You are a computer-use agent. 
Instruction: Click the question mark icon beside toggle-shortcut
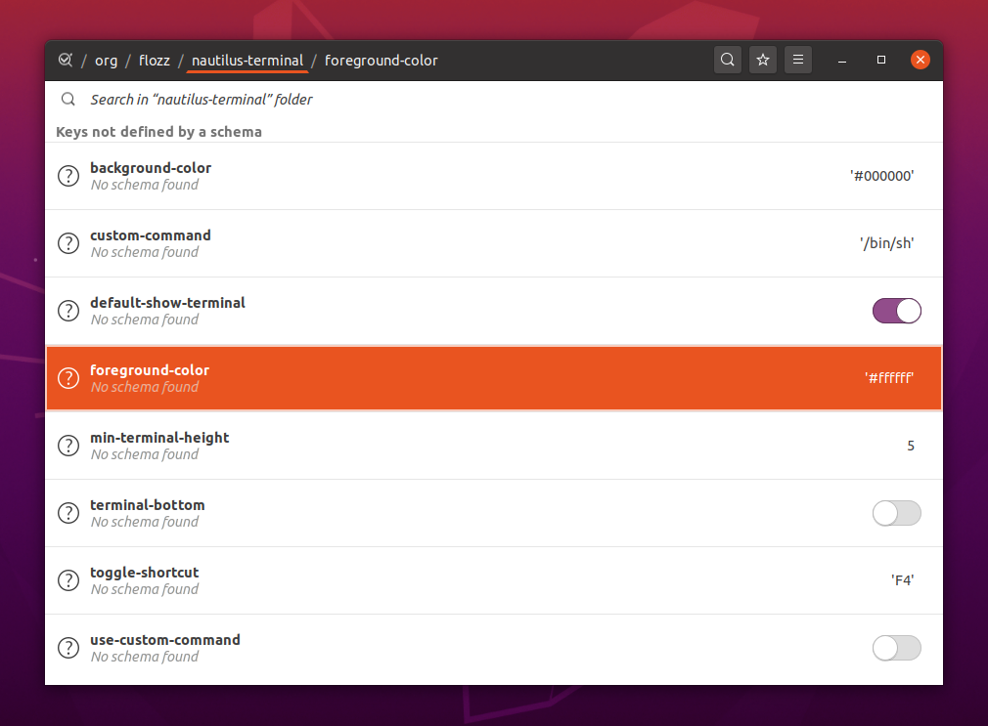(67, 579)
